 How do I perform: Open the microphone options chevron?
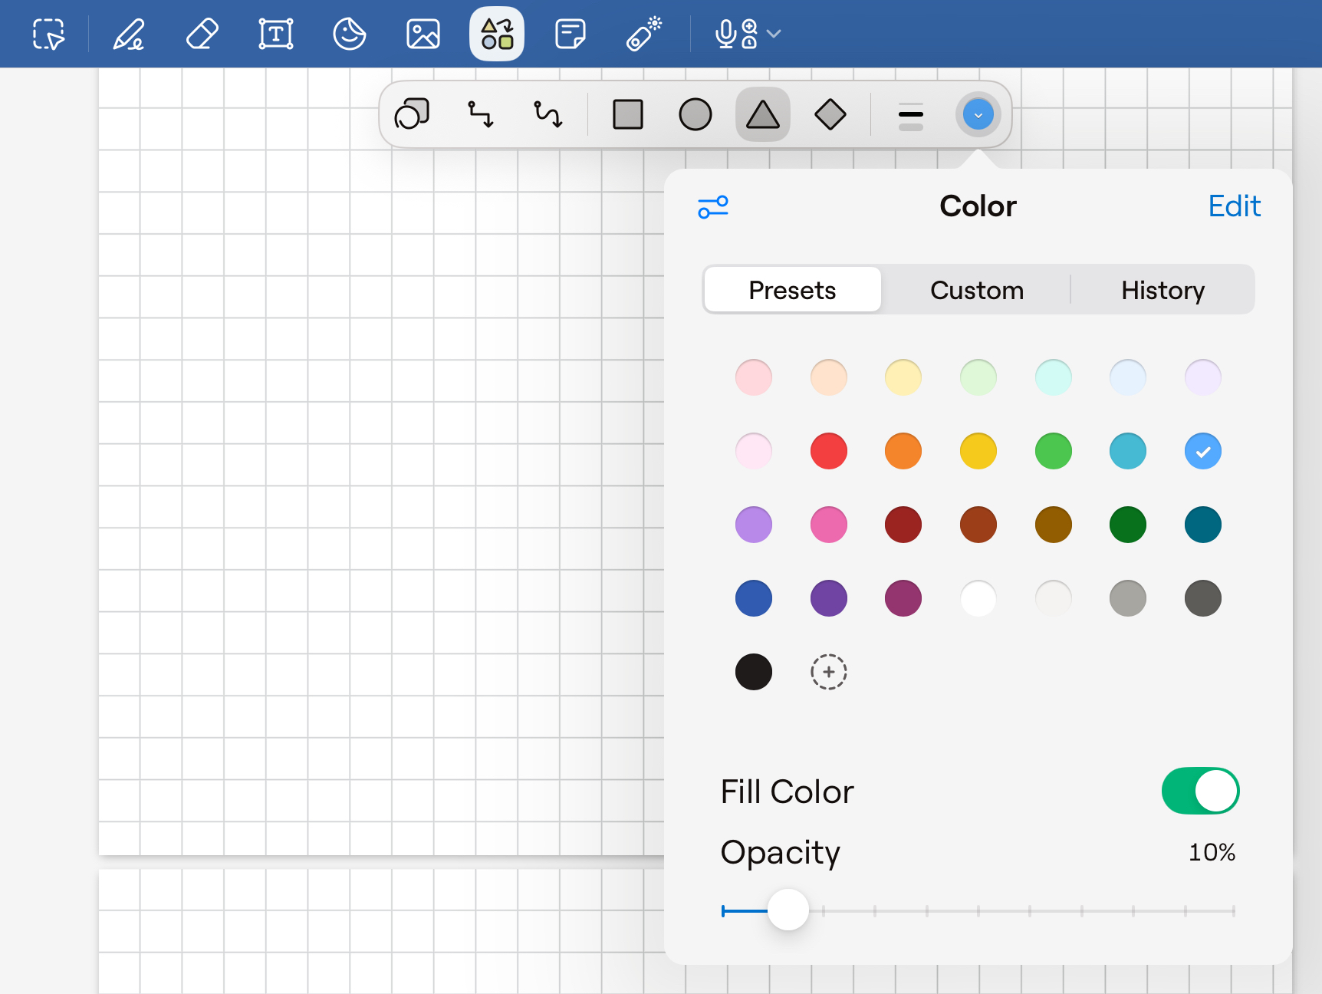click(x=774, y=34)
